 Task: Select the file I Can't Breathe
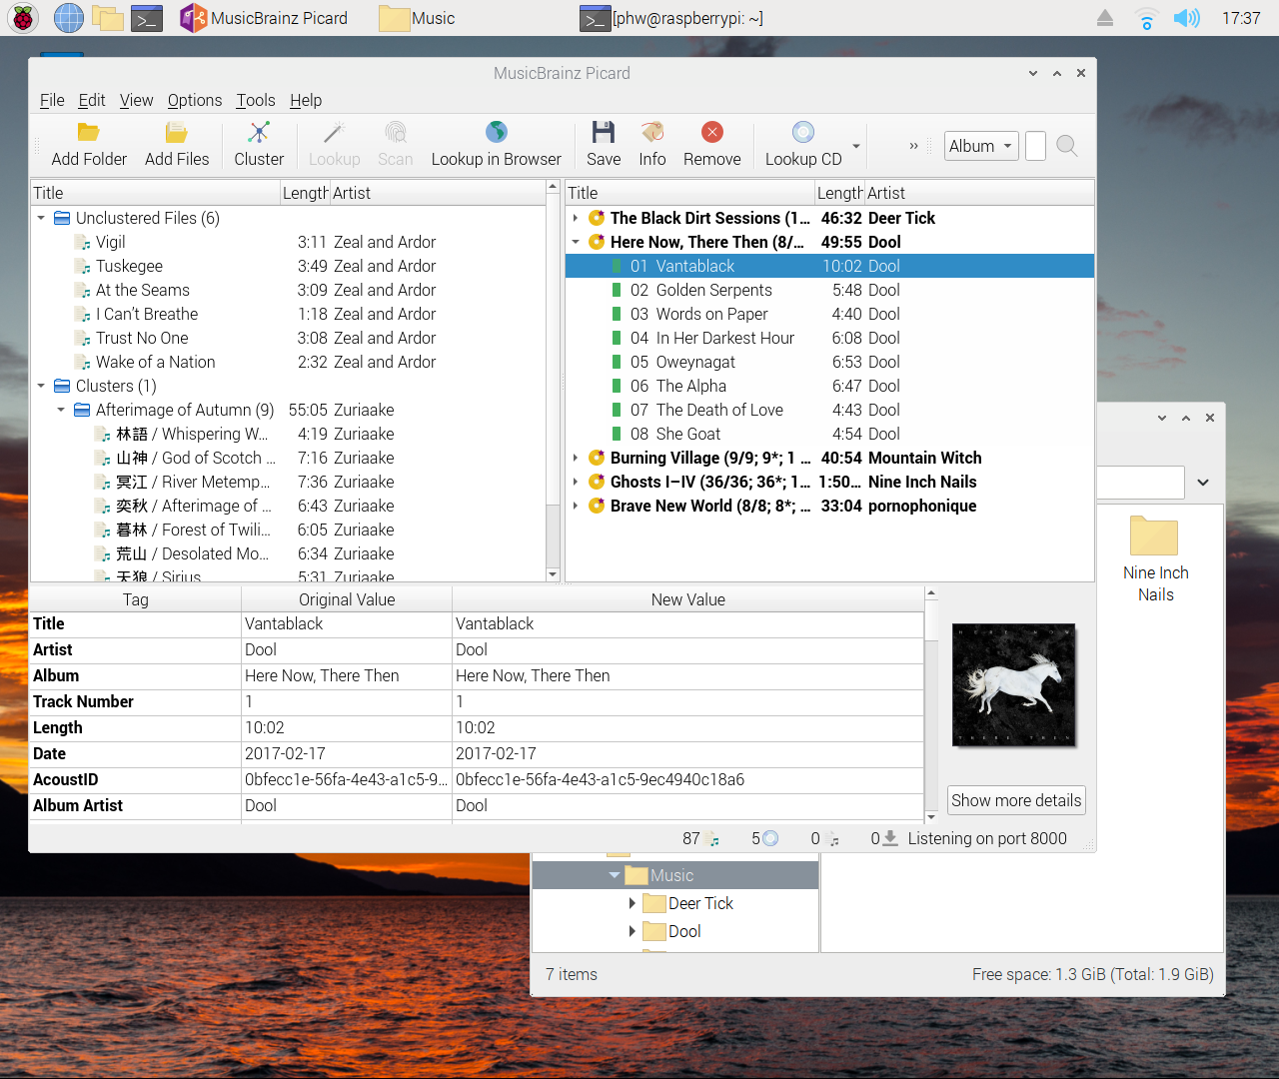pos(289,314)
